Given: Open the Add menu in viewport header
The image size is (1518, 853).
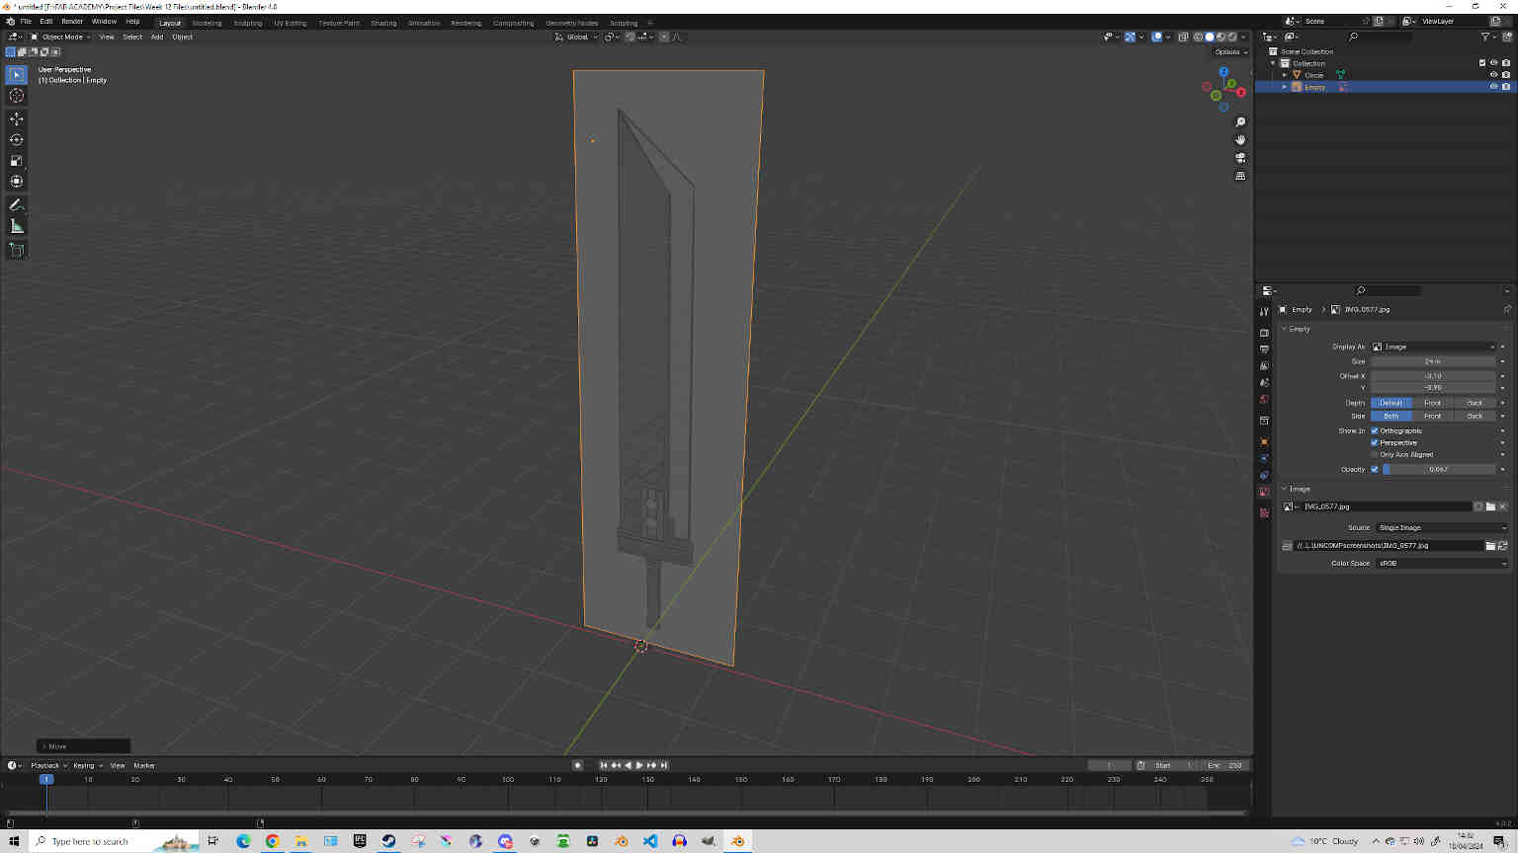Looking at the screenshot, I should (156, 37).
